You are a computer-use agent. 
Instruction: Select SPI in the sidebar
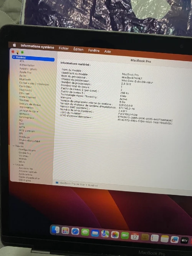click(21, 133)
